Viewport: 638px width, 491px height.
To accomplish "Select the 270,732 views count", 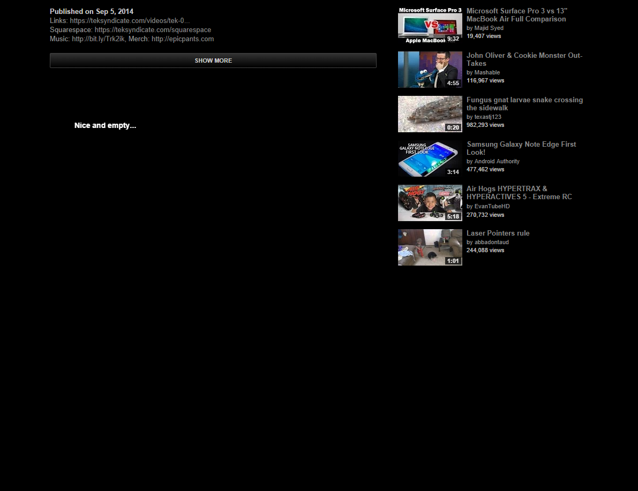I will 485,215.
